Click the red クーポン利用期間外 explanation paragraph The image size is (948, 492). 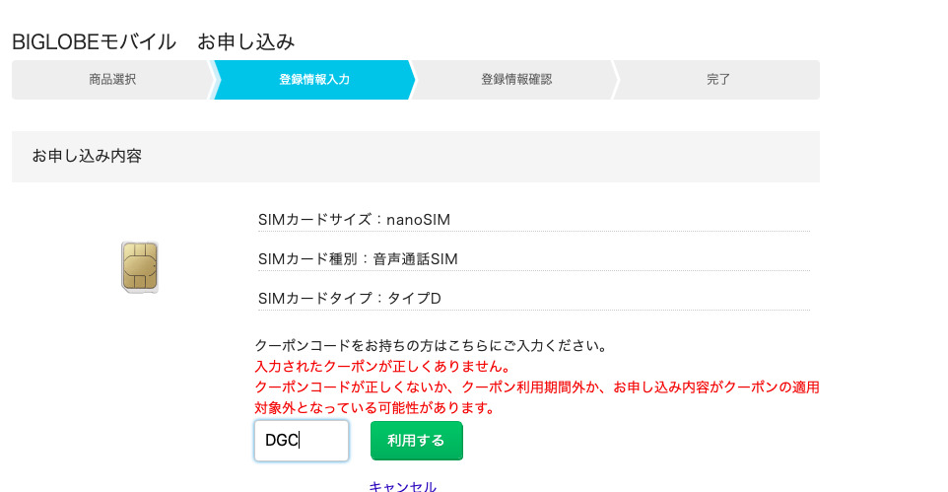click(537, 396)
